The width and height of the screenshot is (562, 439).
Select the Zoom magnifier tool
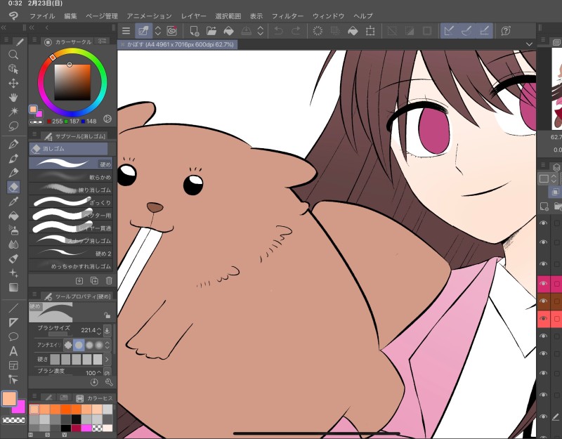[13, 55]
